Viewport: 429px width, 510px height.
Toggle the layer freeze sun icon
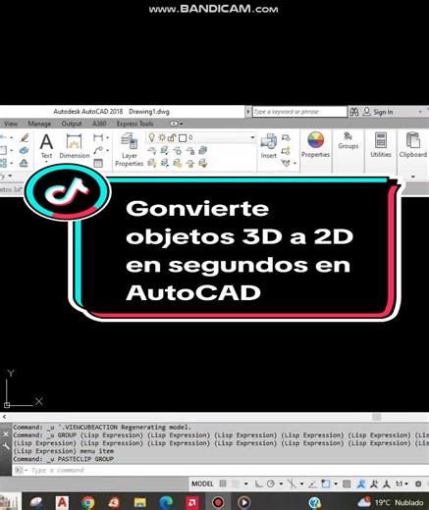point(162,137)
